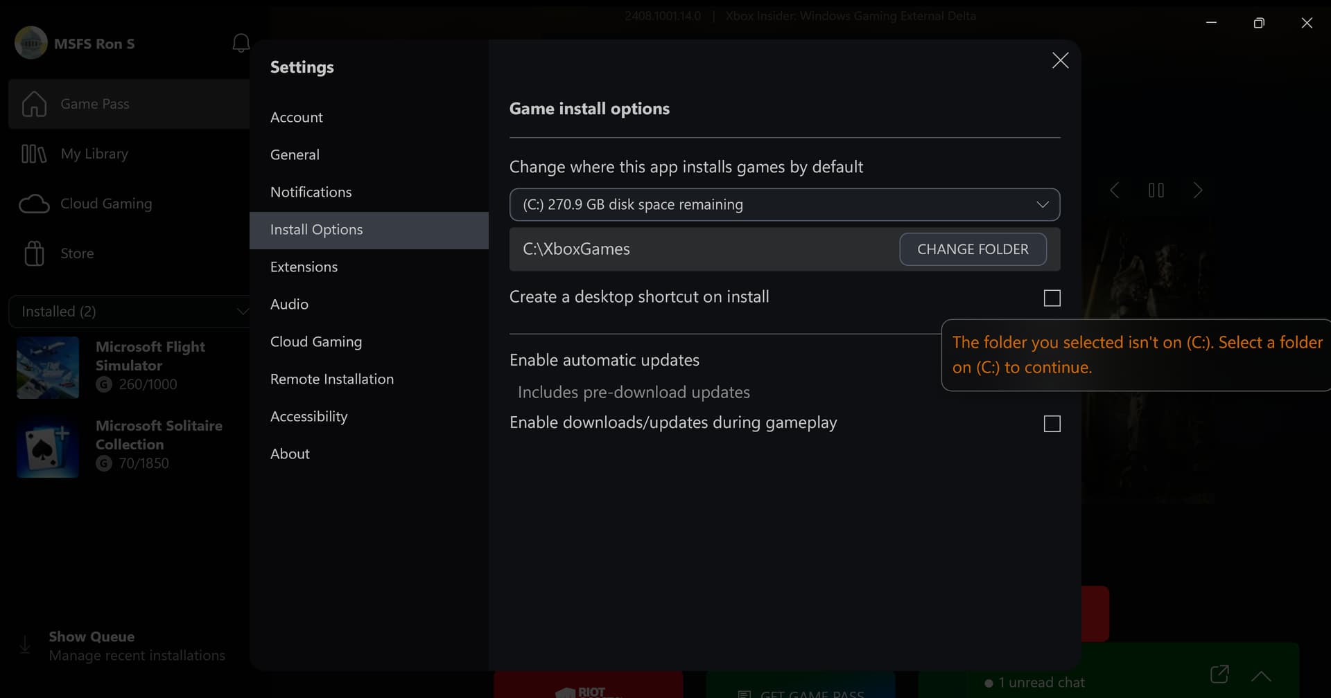Click the CHANGE FOLDER button
Screen dimensions: 1331x698
[973, 249]
